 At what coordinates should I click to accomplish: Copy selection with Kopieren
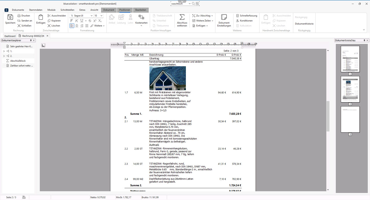(x=54, y=20)
